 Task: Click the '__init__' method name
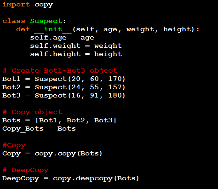click(x=53, y=29)
